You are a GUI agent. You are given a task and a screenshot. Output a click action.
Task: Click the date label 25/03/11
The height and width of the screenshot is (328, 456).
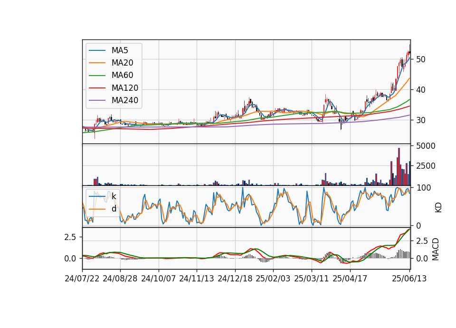pyautogui.click(x=312, y=279)
